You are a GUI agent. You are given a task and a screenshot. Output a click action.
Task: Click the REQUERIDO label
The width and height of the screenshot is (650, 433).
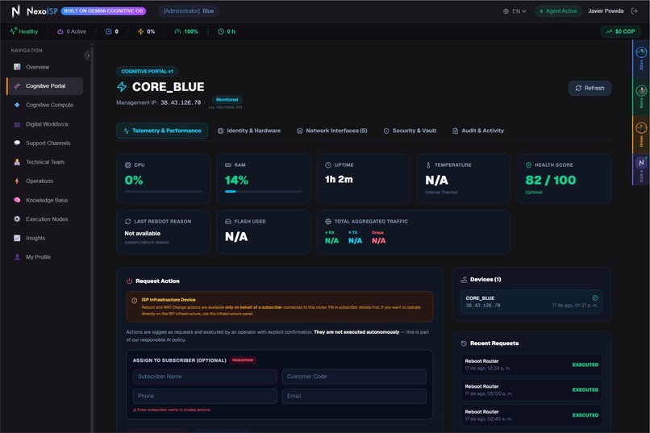click(243, 360)
